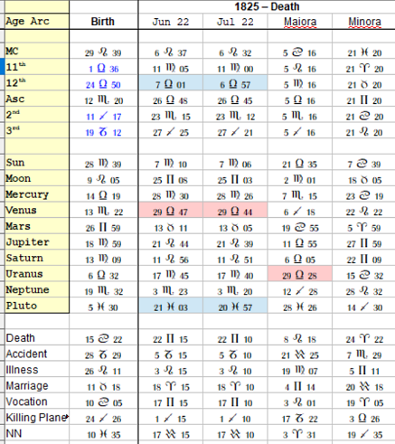Select the 'Age Arc' header cell

pyautogui.click(x=37, y=22)
